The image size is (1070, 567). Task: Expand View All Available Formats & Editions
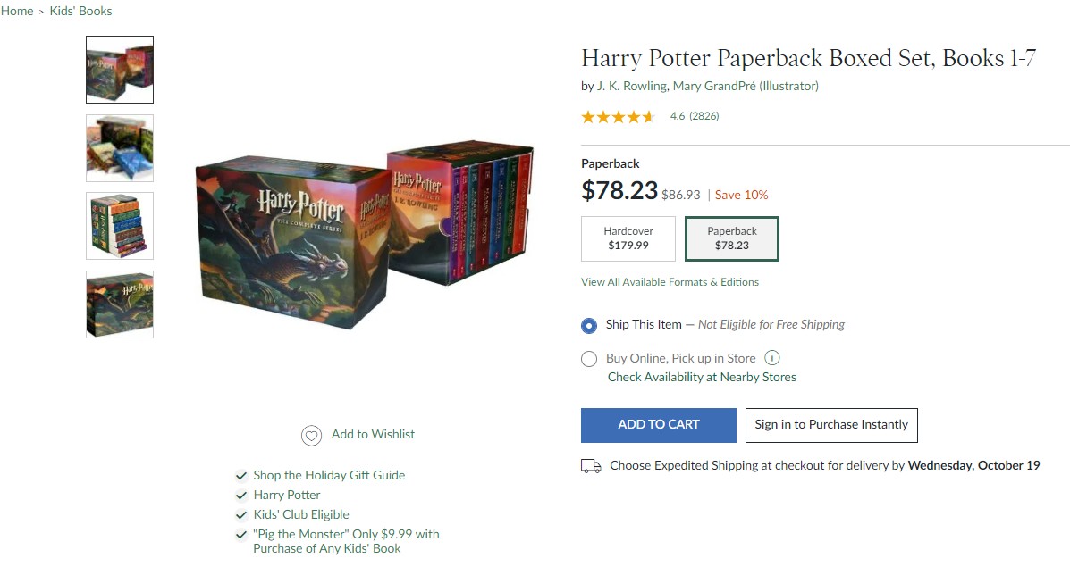click(x=670, y=282)
